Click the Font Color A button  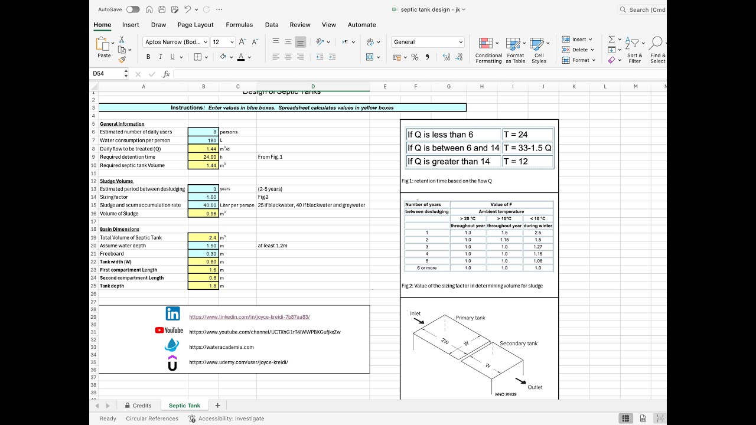tap(241, 57)
